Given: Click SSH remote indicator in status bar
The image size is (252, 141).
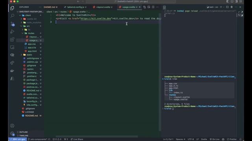Looking at the screenshot, I should point(18,139).
